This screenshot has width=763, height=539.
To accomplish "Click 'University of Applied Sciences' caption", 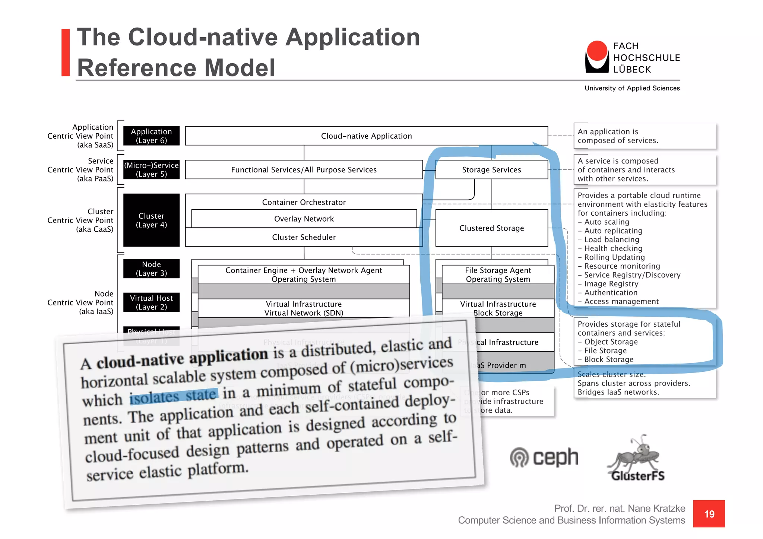I will [x=632, y=88].
